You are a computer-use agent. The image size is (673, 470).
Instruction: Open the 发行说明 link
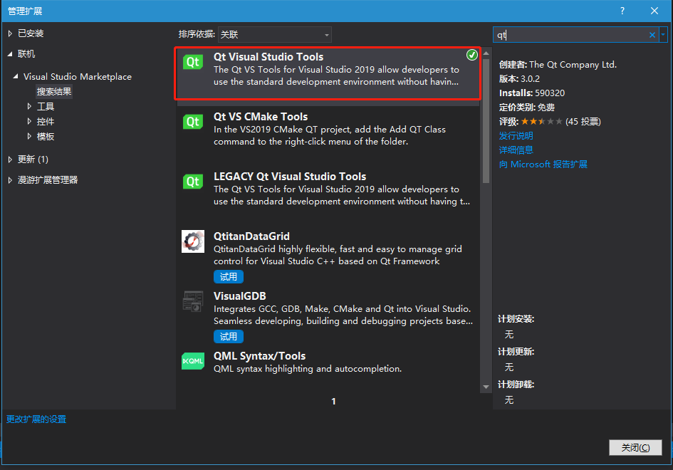(x=516, y=135)
